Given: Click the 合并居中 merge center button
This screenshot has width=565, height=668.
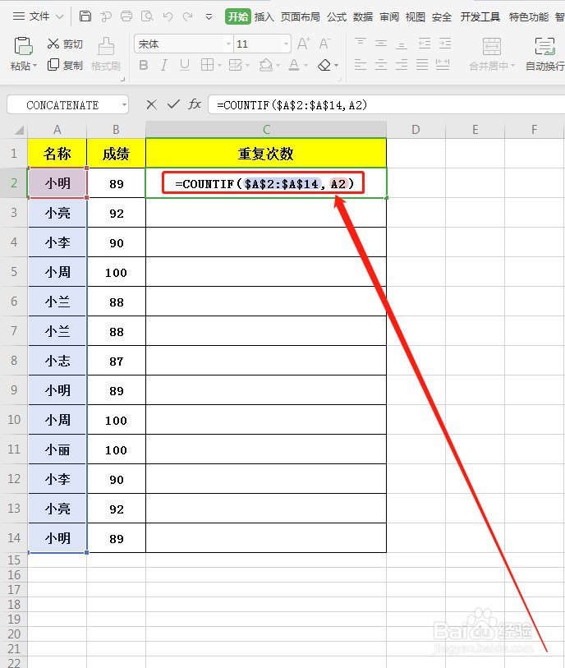Looking at the screenshot, I should [x=492, y=53].
